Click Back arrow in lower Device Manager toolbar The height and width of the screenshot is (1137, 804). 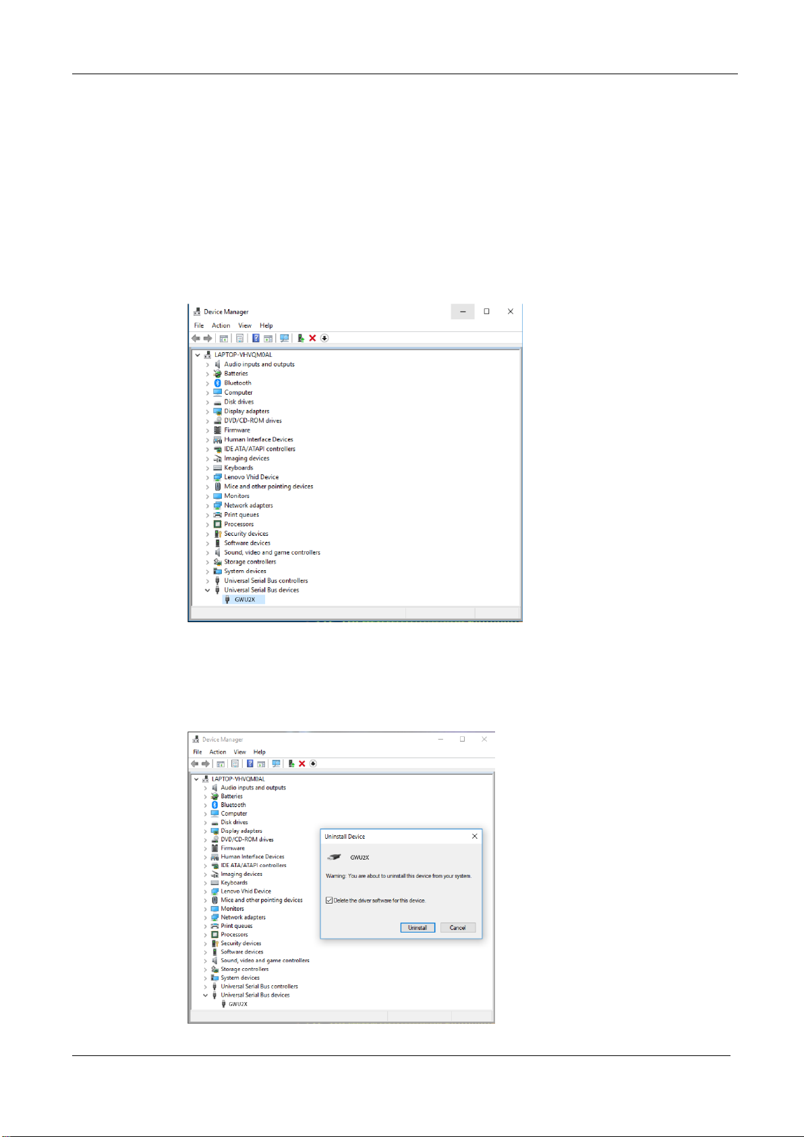(x=195, y=764)
